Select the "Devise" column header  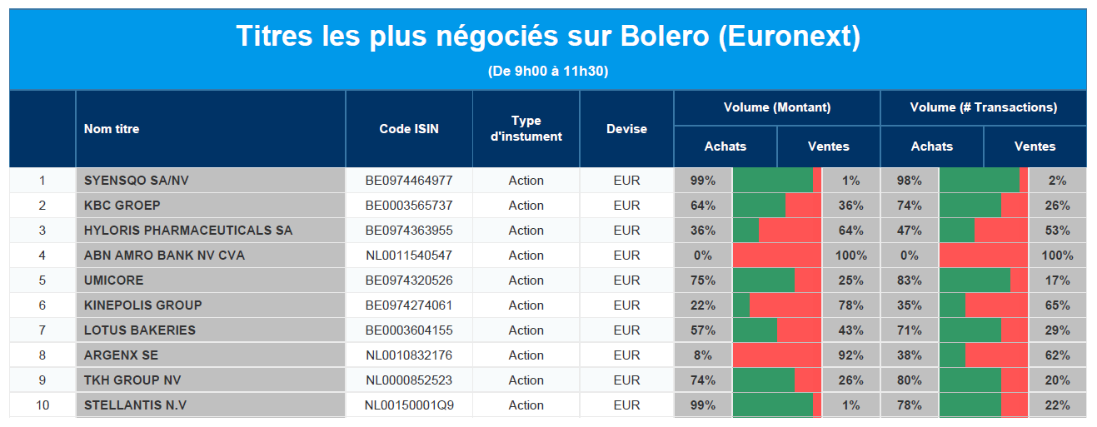[x=626, y=129]
